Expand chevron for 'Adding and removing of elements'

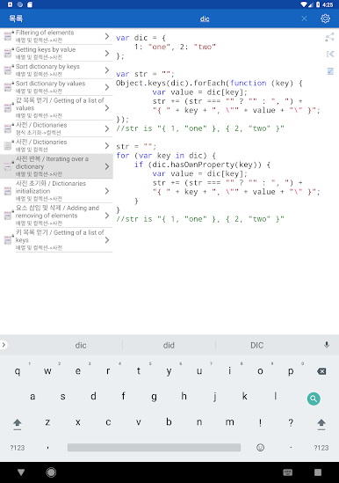[107, 216]
